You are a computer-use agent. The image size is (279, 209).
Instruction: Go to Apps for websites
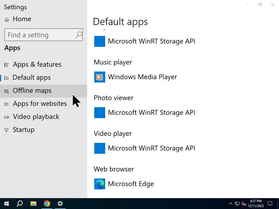40,104
